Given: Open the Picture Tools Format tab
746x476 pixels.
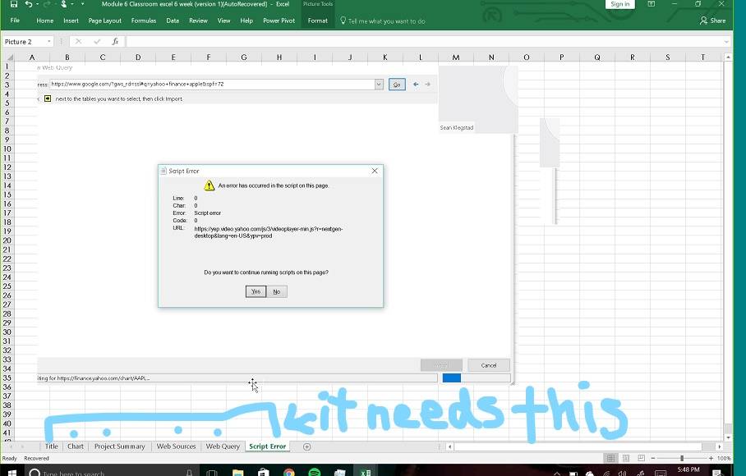Looking at the screenshot, I should point(318,21).
